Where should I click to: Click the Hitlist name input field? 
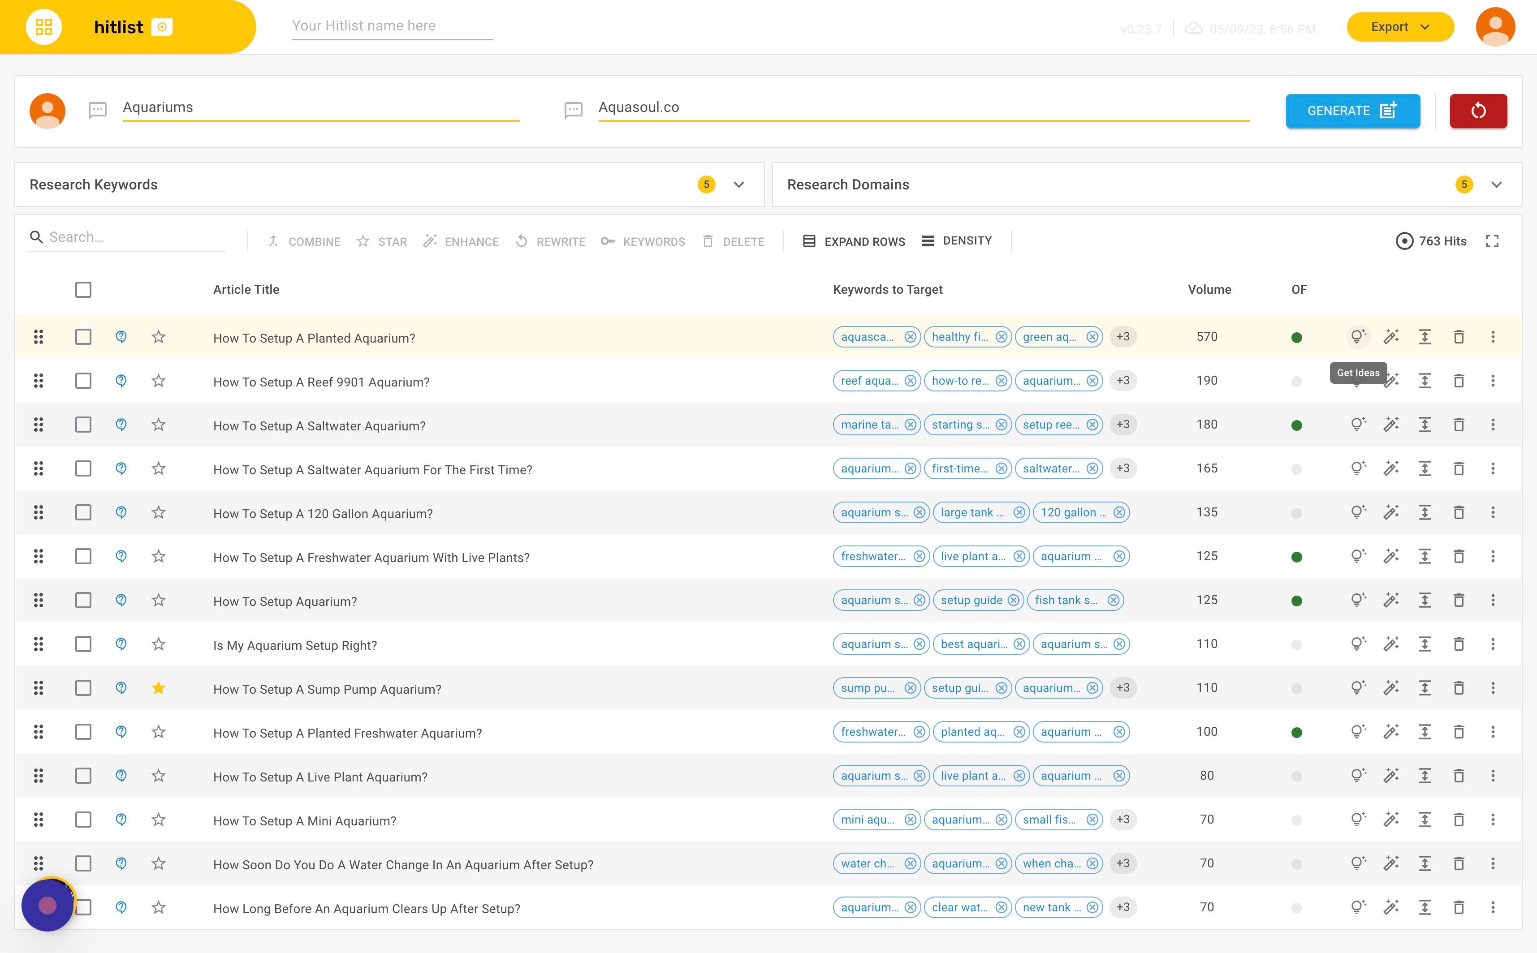pos(392,26)
